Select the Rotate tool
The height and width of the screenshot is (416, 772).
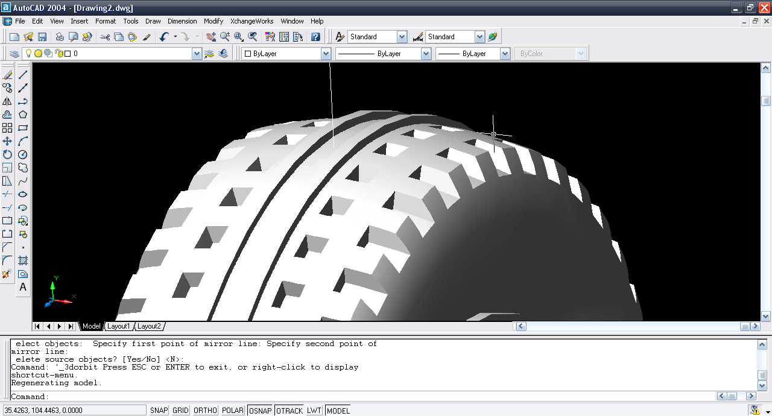[x=7, y=154]
